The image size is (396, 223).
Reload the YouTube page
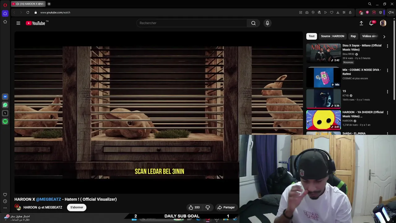click(x=28, y=12)
